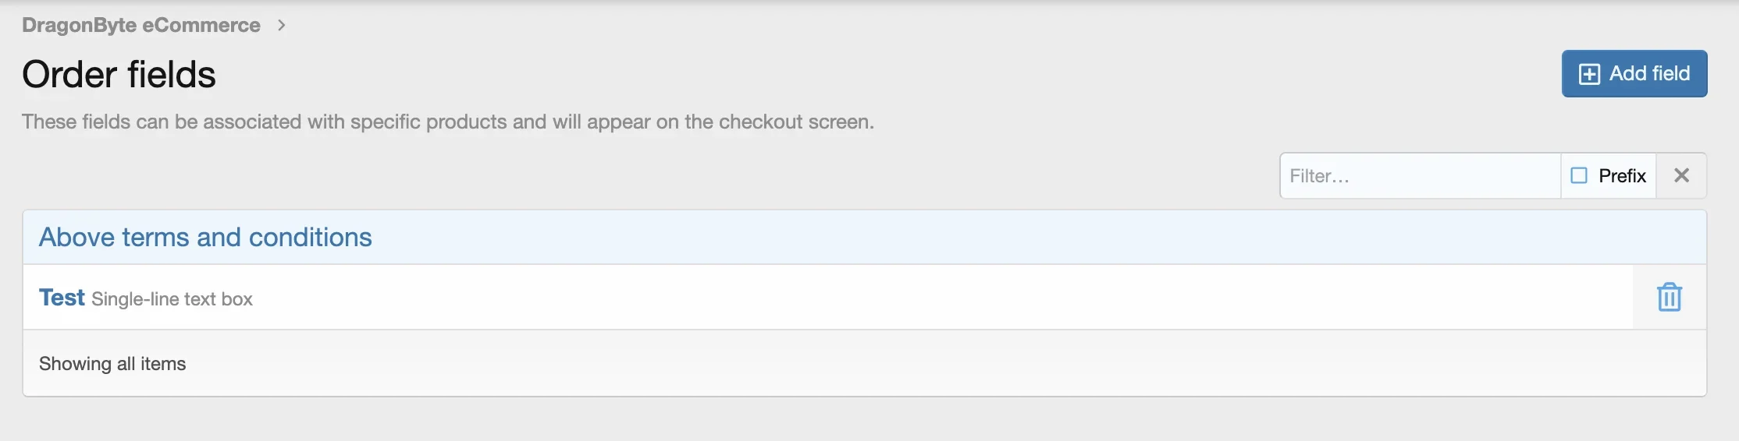Screen dimensions: 1739x441
Task: Click the 'Add field' text label
Action: pyautogui.click(x=1649, y=73)
